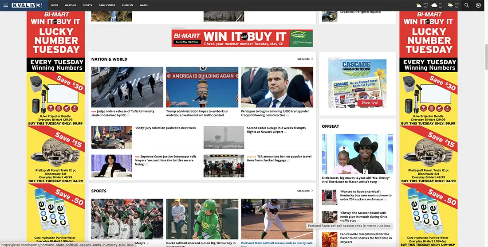
Task: Open the Sports menu
Action: 87,5
